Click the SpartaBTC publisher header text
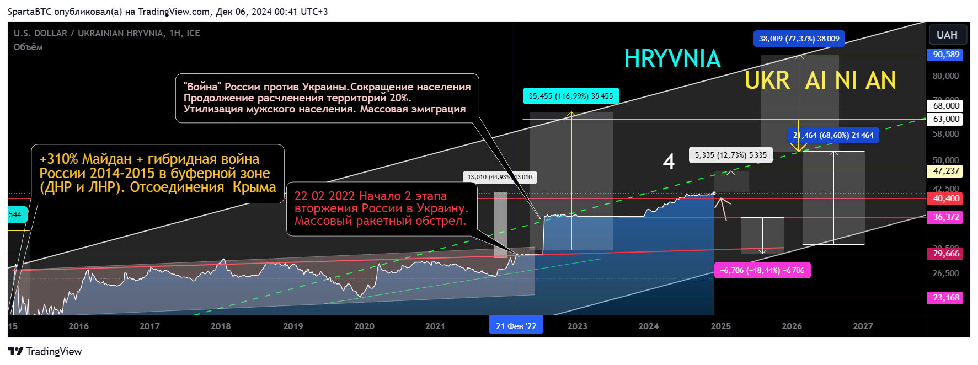This screenshot has width=978, height=365. click(168, 12)
